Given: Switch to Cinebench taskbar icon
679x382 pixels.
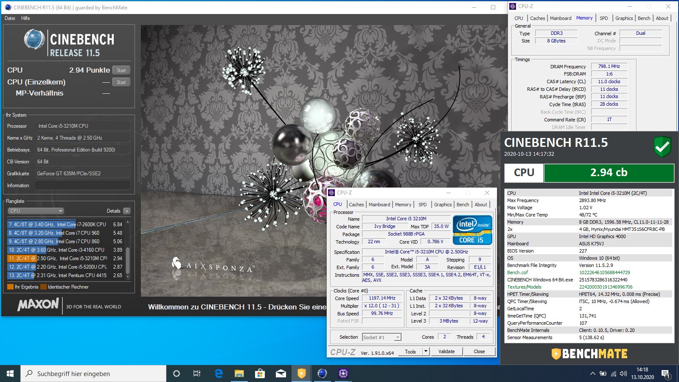Looking at the screenshot, I should (x=323, y=374).
